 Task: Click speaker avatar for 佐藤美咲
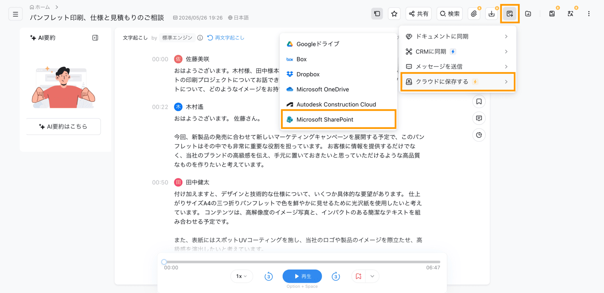pyautogui.click(x=178, y=59)
